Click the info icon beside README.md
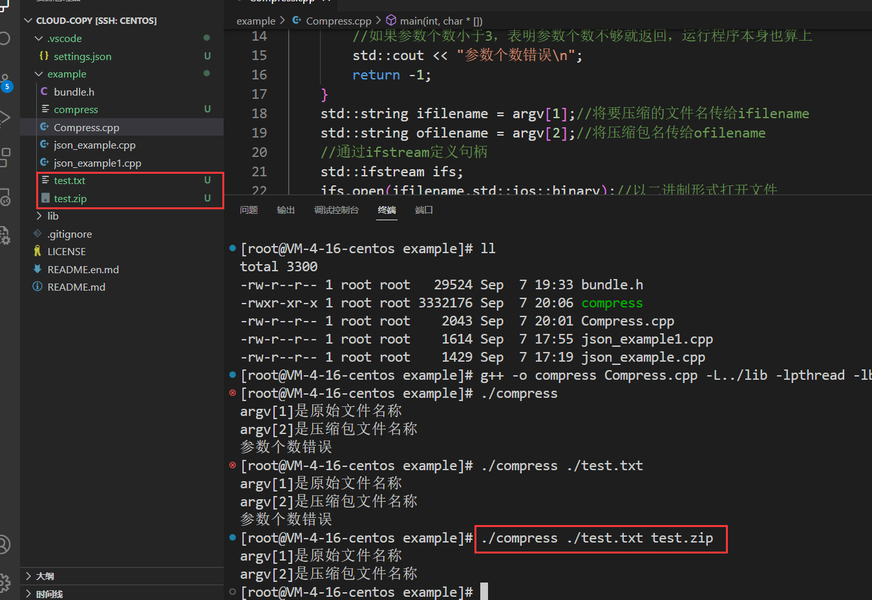Screen dimensions: 872x600 (x=37, y=287)
